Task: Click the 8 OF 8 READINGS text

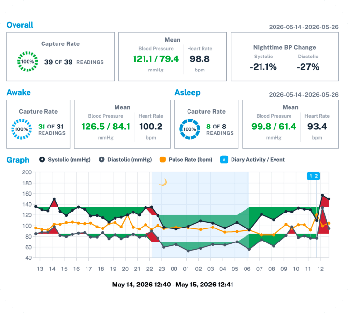Action: [x=220, y=130]
